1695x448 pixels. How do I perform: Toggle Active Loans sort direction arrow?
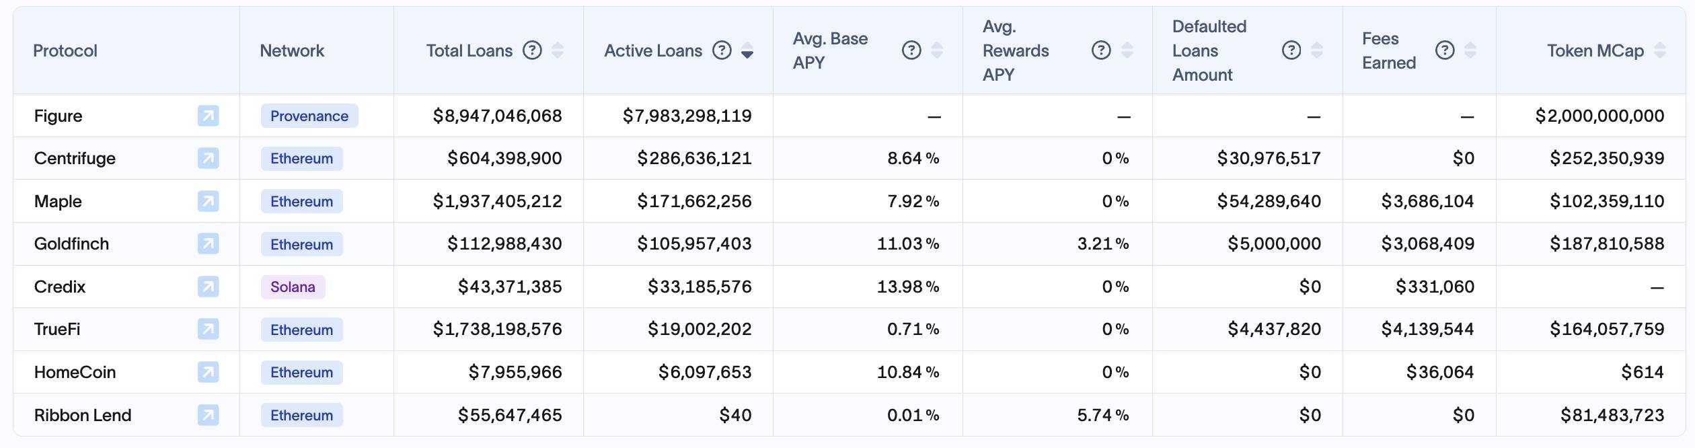(x=747, y=50)
